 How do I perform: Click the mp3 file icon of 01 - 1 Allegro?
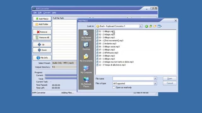click(97, 31)
